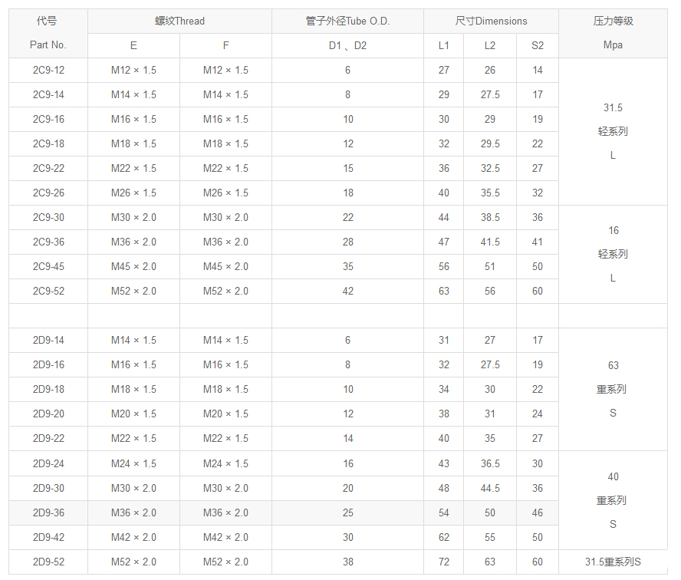Click the 压力等级 header cell
Screen dimensions: 681x580
click(613, 21)
